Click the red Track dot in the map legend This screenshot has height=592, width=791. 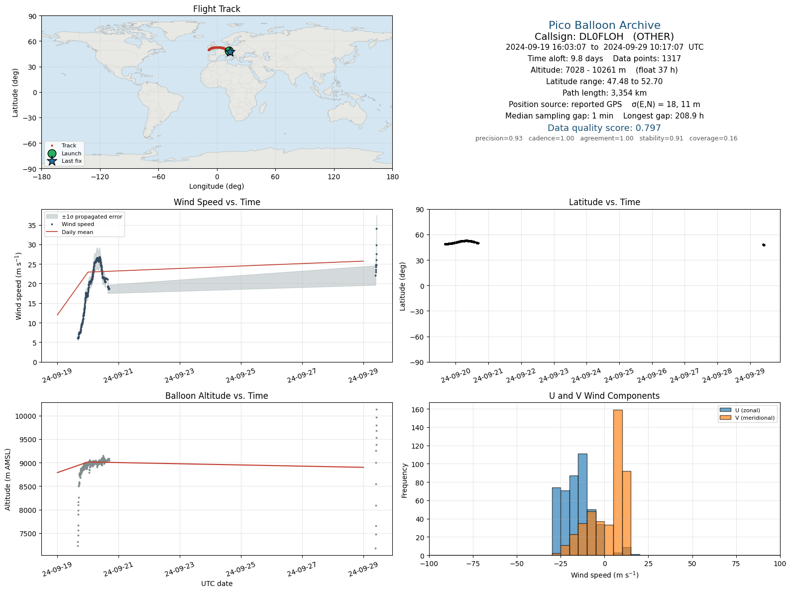tap(52, 146)
